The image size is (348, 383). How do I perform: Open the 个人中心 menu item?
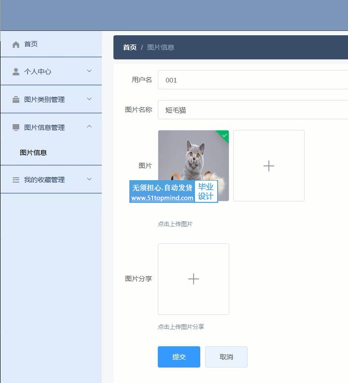tap(51, 71)
